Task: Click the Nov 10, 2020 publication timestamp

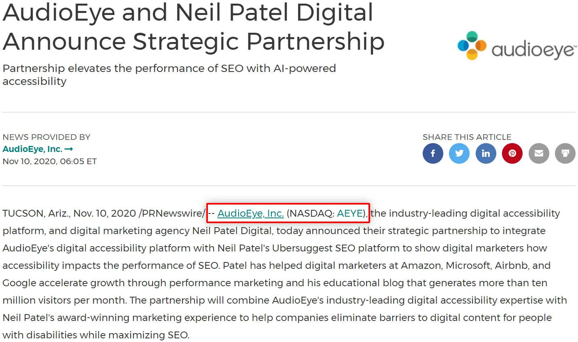Action: (x=50, y=161)
